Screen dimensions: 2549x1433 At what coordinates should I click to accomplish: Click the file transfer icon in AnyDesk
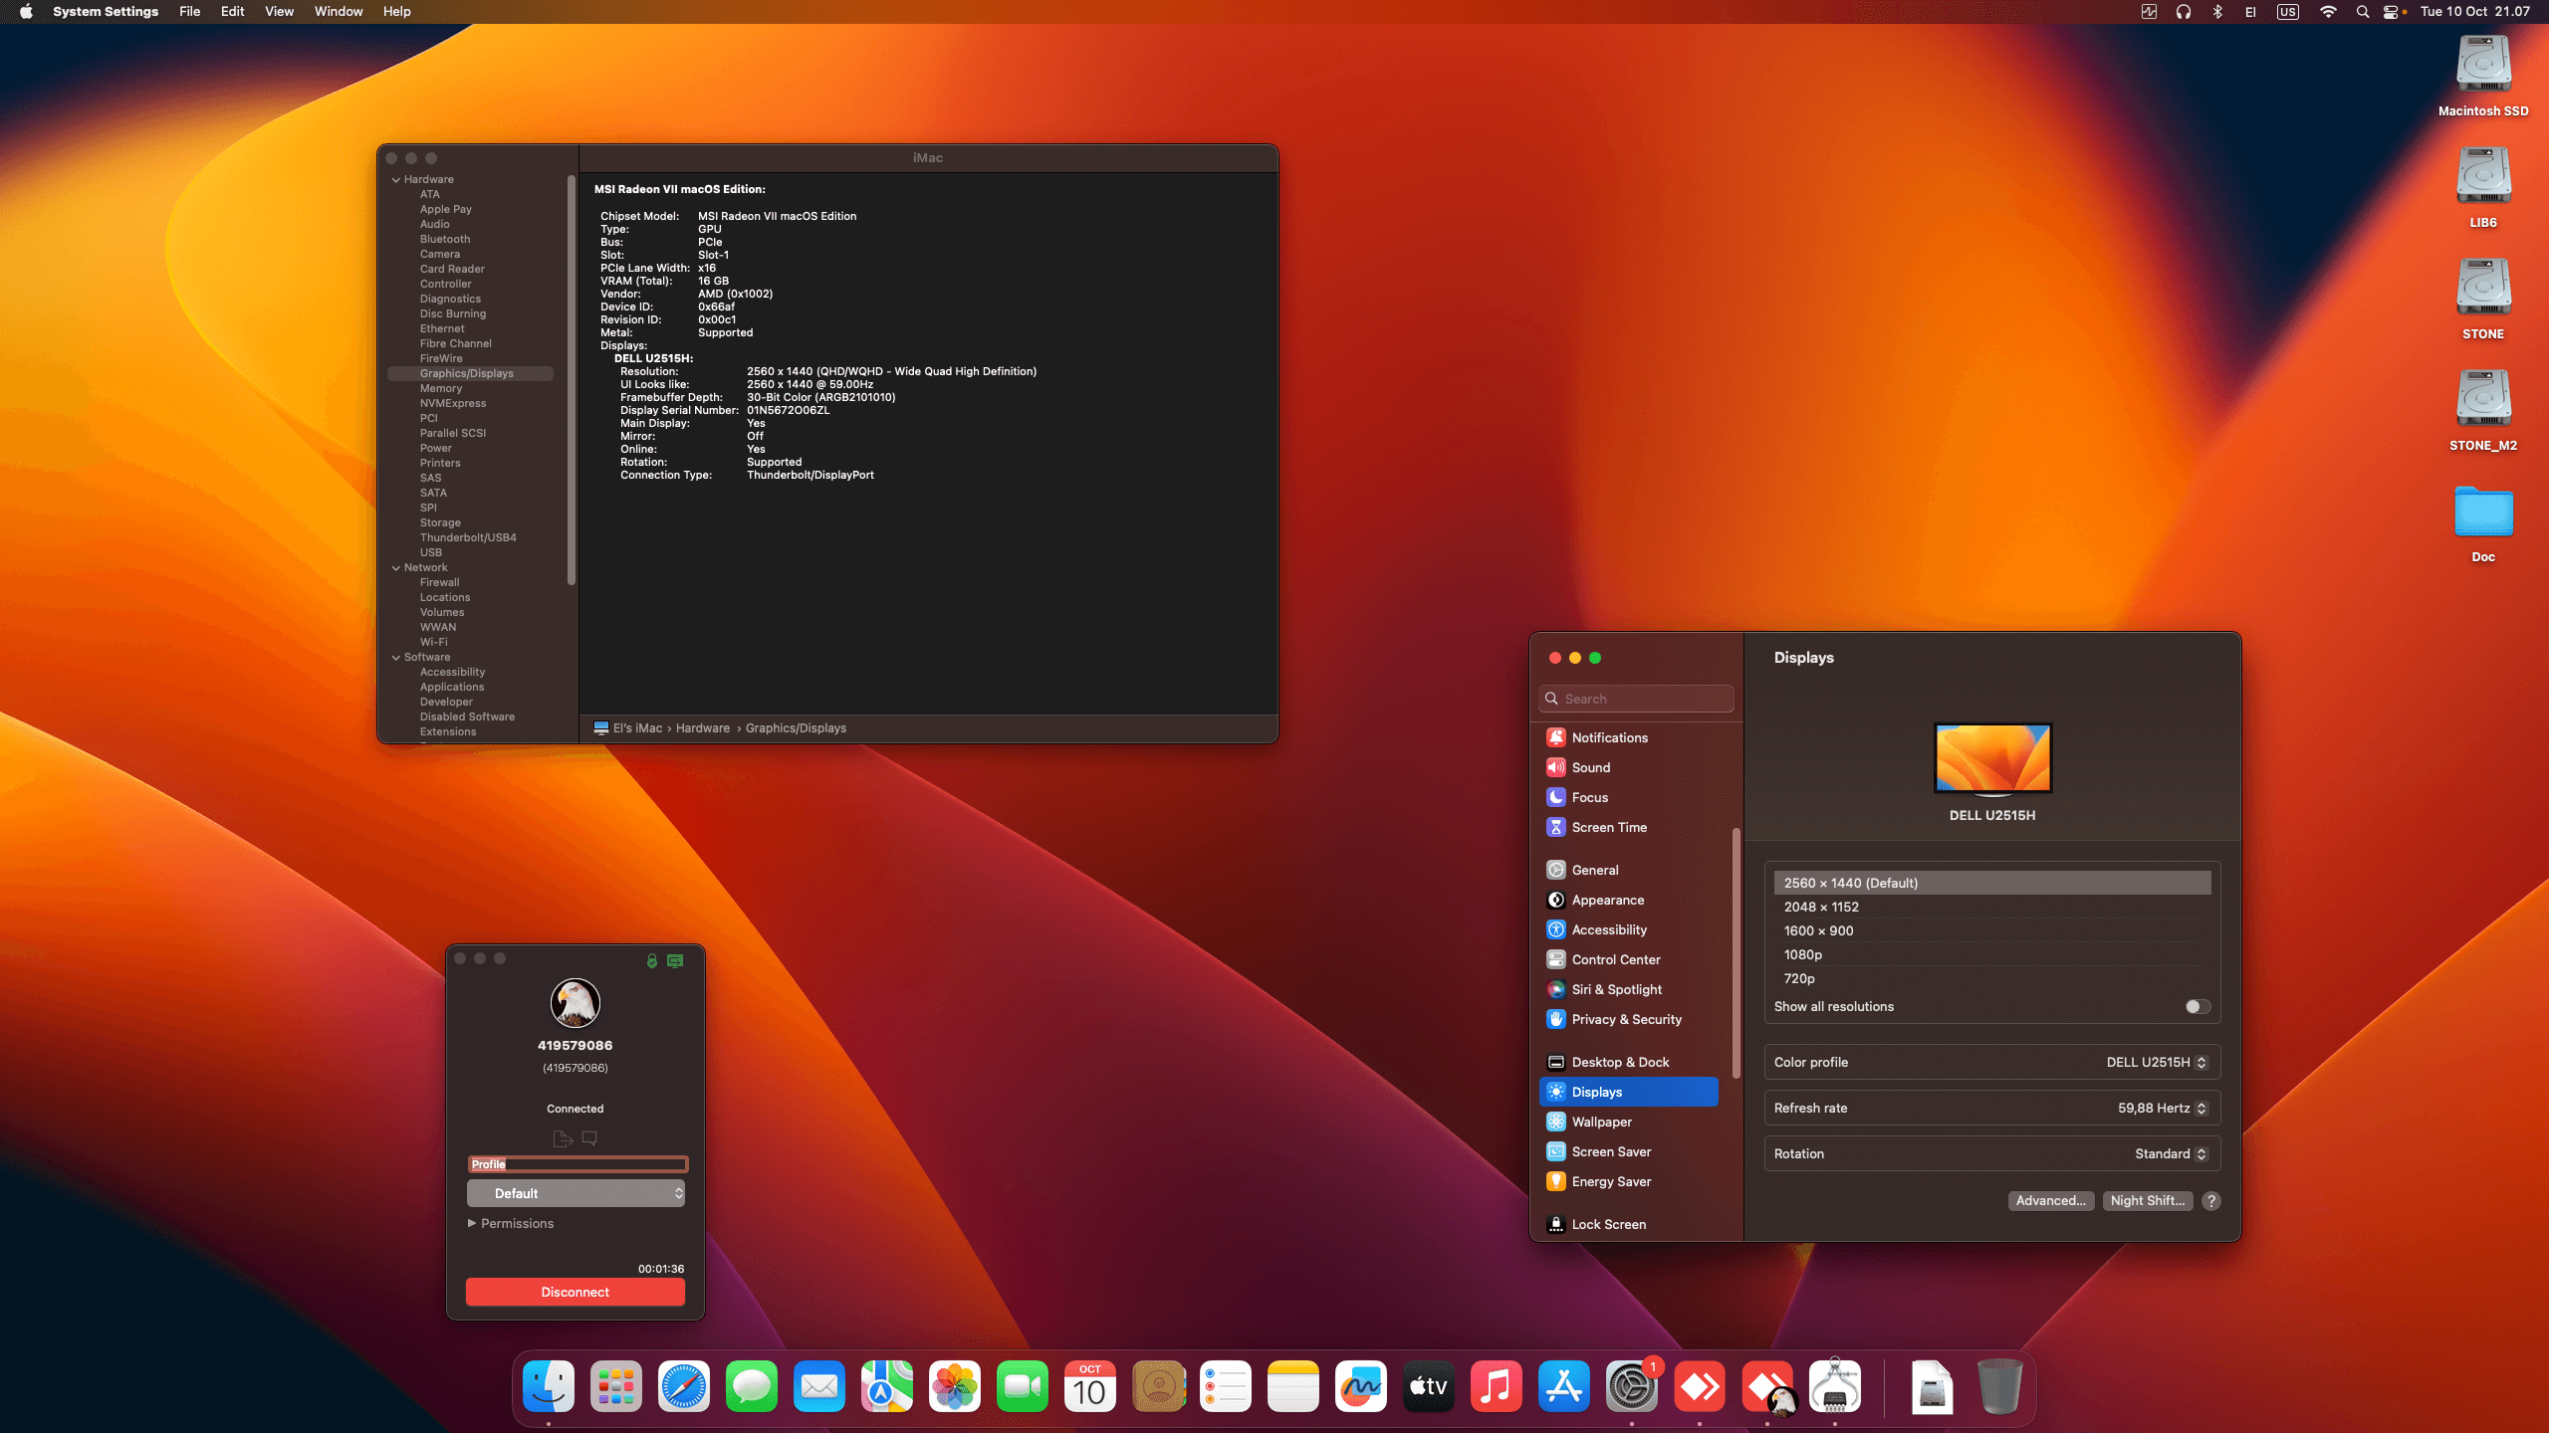tap(563, 1138)
